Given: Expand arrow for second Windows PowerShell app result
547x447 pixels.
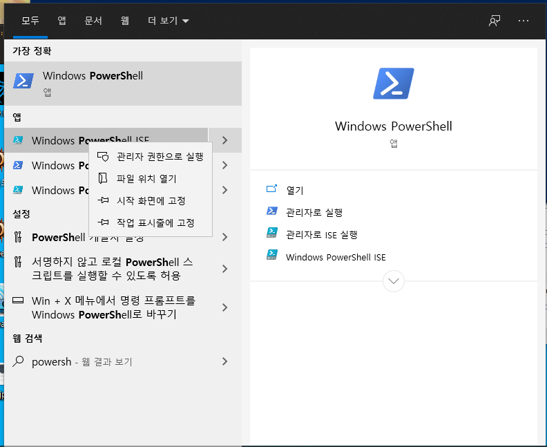Looking at the screenshot, I should pos(225,165).
